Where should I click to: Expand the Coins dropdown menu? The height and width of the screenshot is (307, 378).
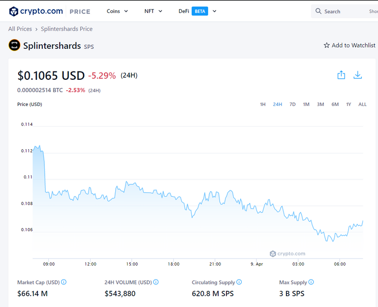(x=117, y=11)
